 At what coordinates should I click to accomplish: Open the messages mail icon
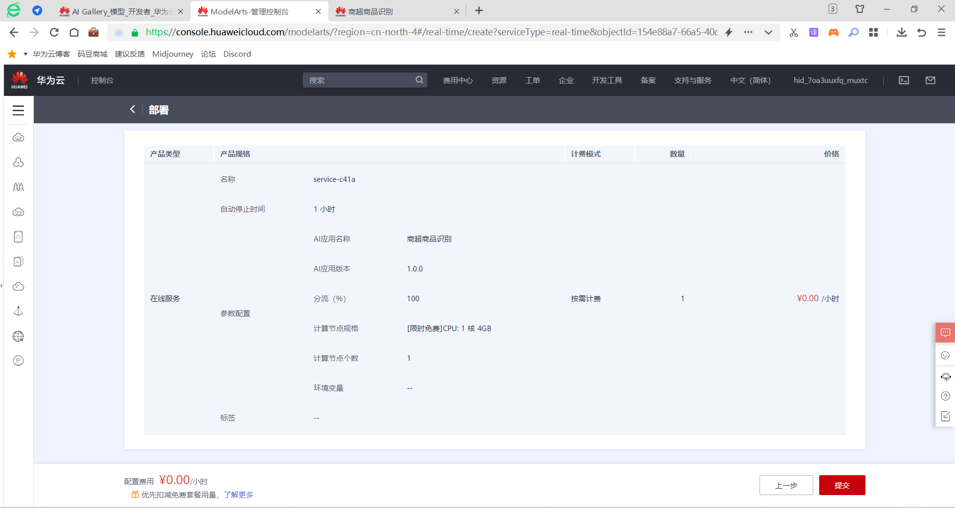point(930,80)
